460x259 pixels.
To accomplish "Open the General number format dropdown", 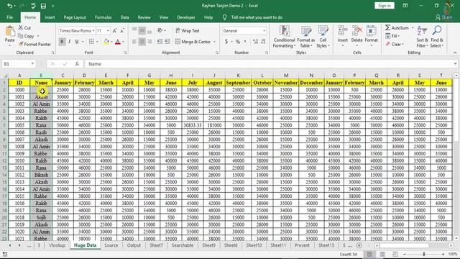I will tap(264, 30).
